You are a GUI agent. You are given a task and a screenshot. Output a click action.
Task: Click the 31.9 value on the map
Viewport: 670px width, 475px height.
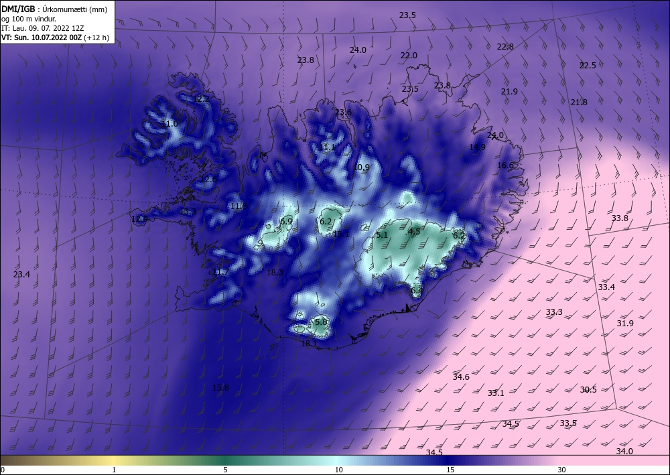coord(625,324)
